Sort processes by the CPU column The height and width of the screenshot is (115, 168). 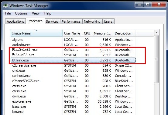(87, 33)
